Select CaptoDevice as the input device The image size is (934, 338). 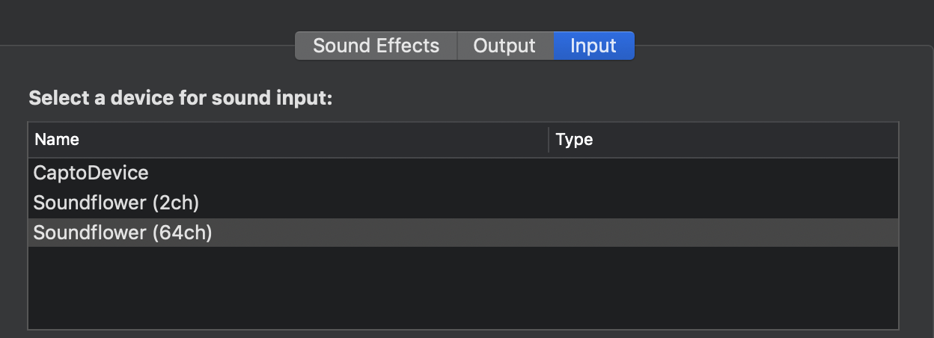coord(91,173)
